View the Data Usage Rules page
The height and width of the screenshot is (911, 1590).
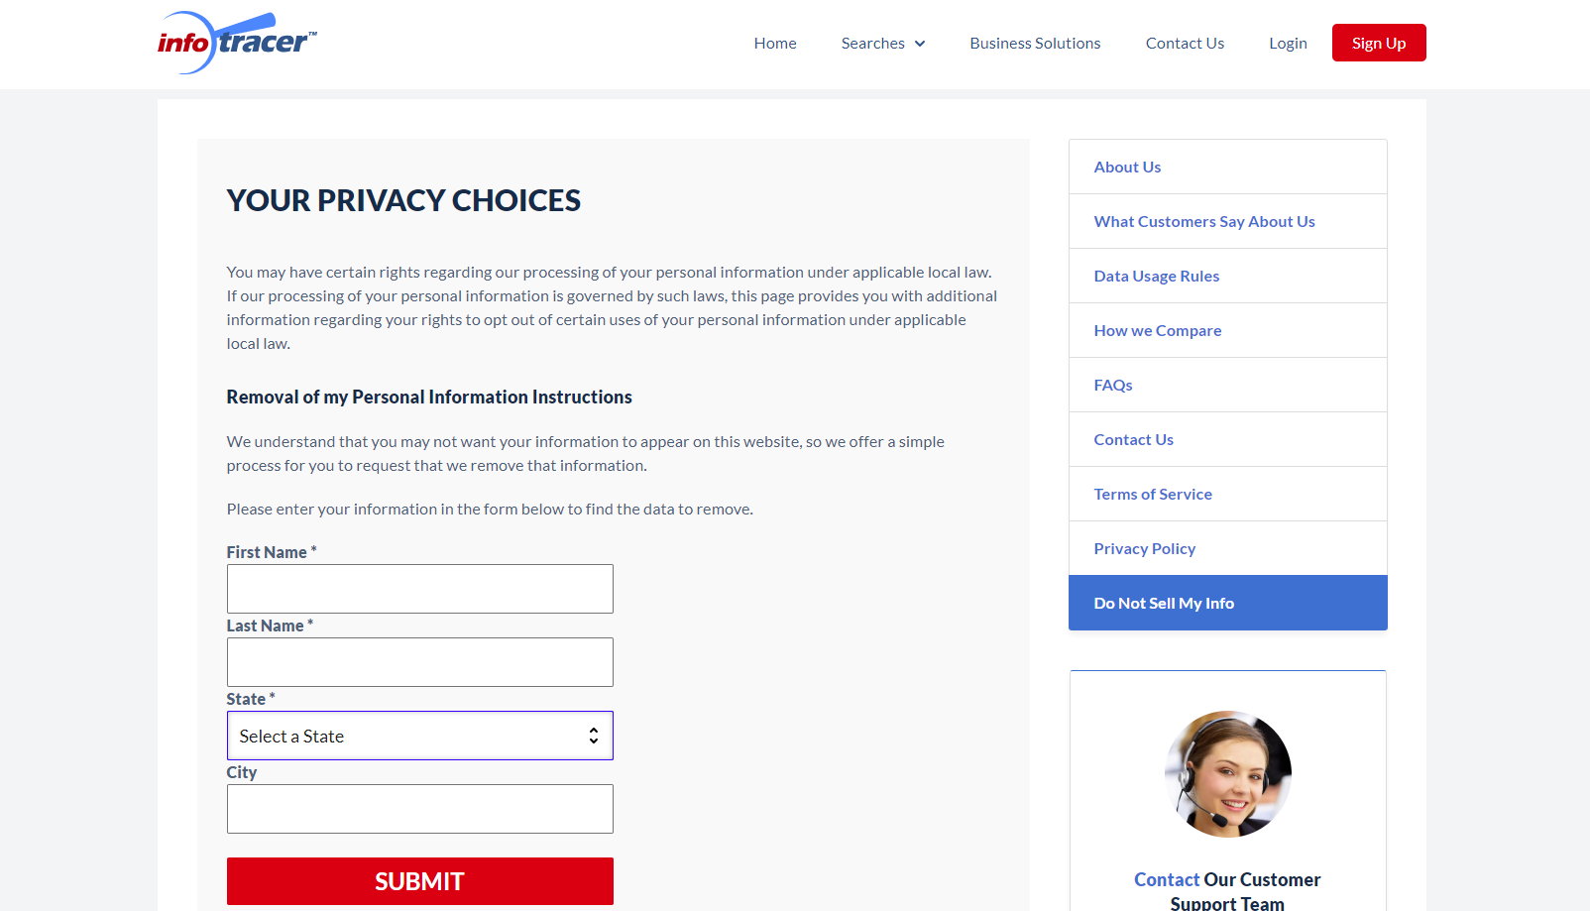(x=1156, y=276)
